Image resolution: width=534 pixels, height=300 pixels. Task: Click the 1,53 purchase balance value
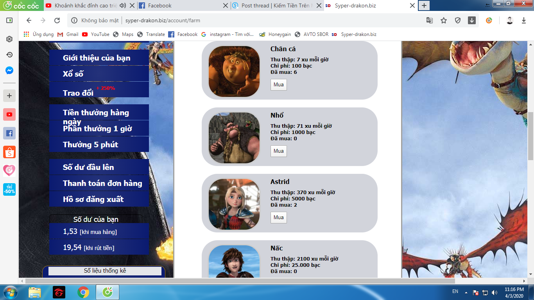coord(70,232)
